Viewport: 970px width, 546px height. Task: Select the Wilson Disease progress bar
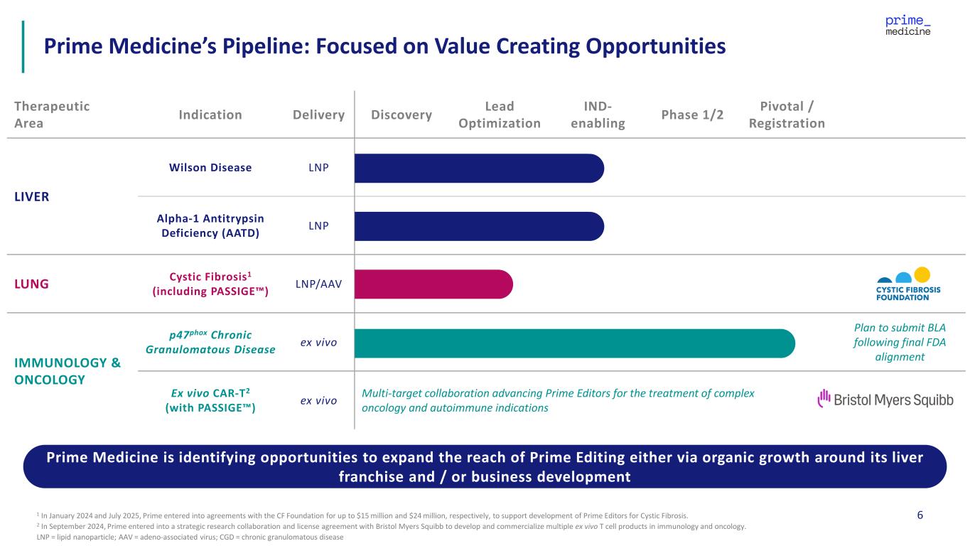pyautogui.click(x=478, y=168)
